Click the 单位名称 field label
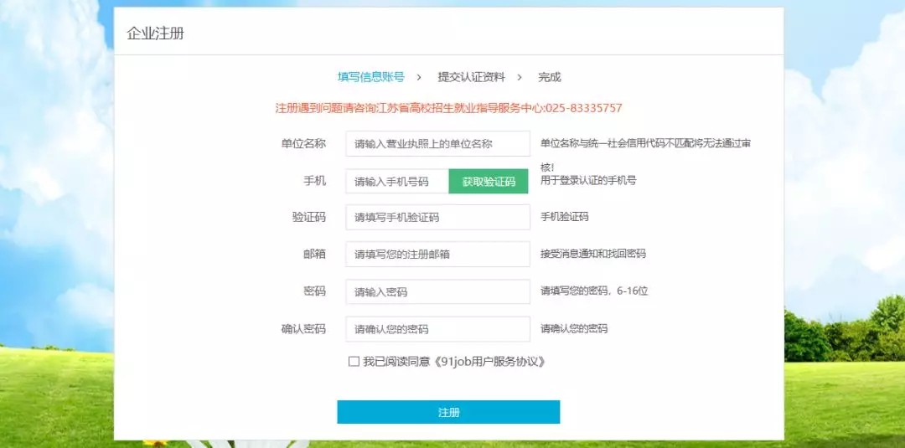 pos(303,143)
